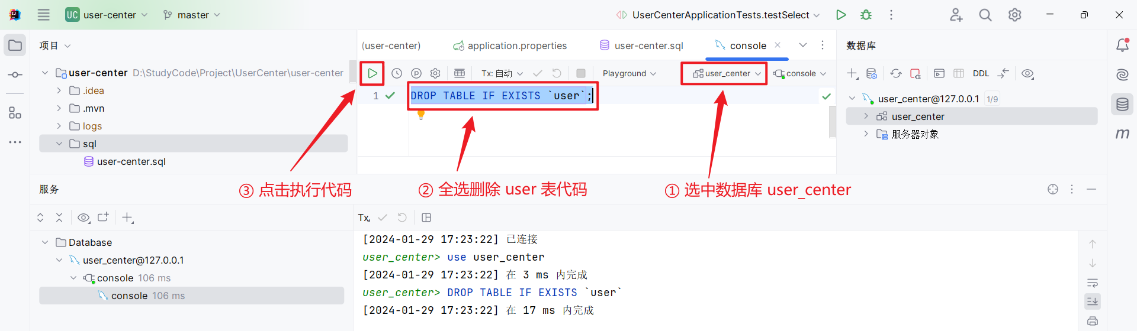Open the AI Assistant spiral icon
The height and width of the screenshot is (331, 1137).
[1122, 74]
